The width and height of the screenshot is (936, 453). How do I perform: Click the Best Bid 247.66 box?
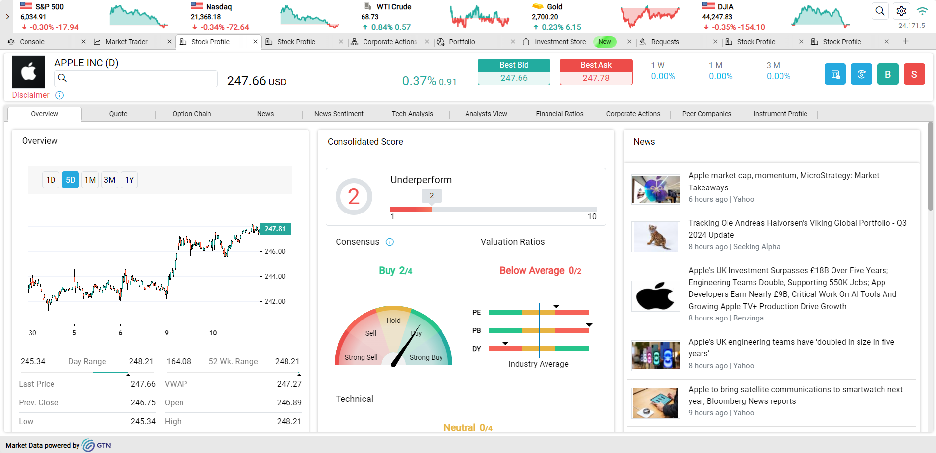click(x=514, y=72)
